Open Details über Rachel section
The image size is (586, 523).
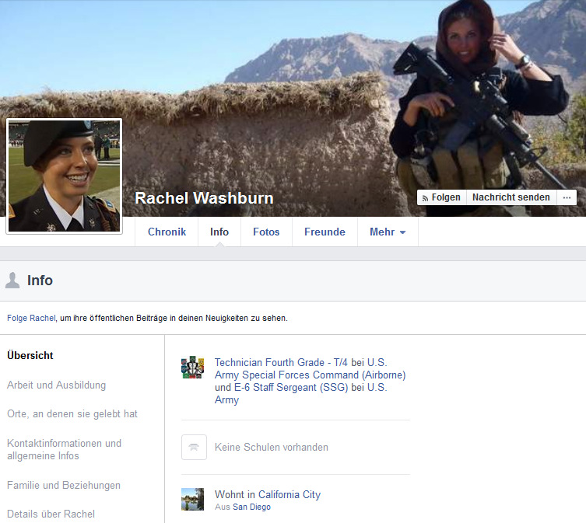[x=51, y=514]
